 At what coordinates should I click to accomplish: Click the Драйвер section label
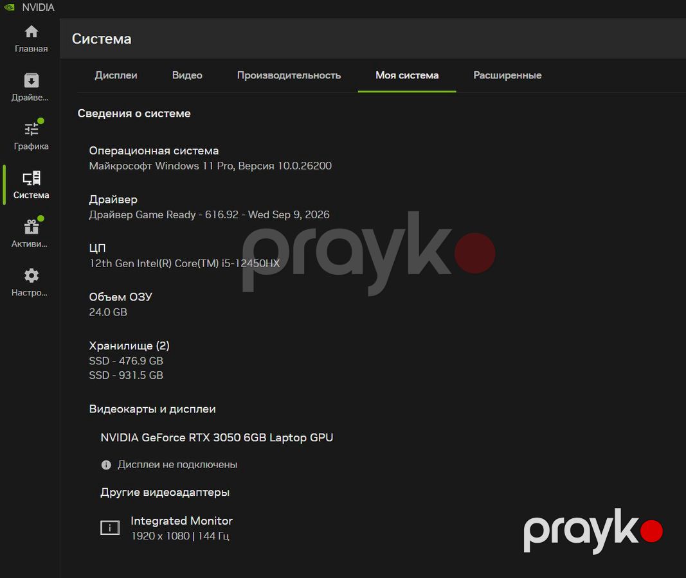113,200
